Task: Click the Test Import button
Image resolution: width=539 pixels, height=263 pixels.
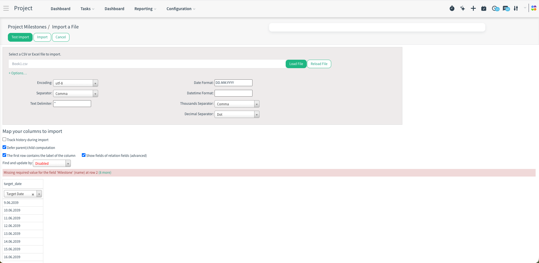Action: pos(20,37)
